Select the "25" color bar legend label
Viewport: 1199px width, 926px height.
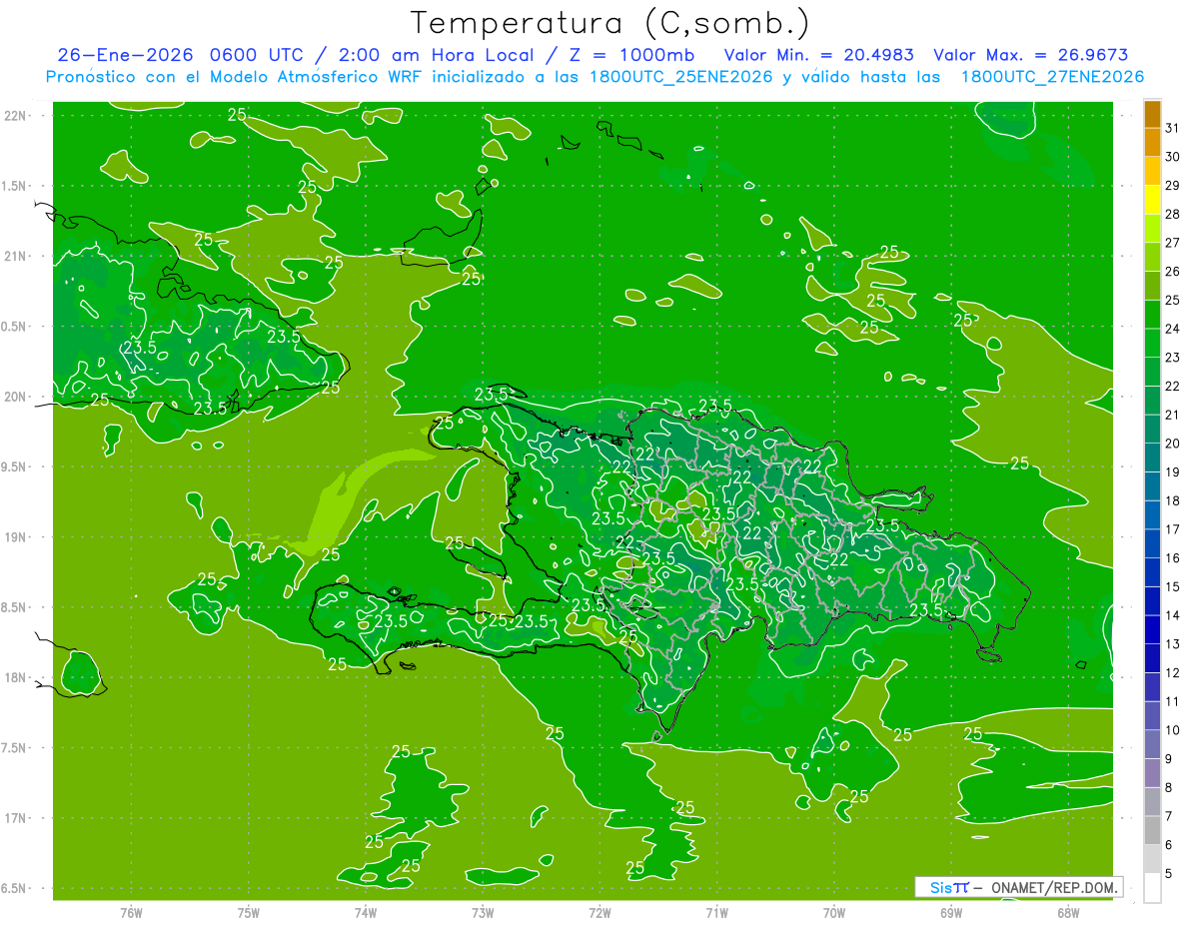[1173, 301]
